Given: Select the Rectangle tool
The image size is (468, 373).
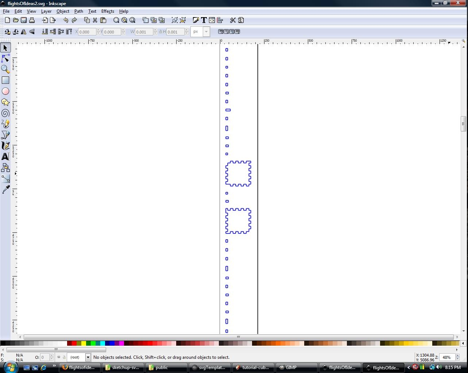Looking at the screenshot, I should (x=5, y=80).
